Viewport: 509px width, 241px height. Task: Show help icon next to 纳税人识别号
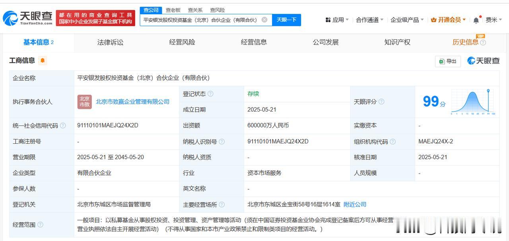pos(221,142)
